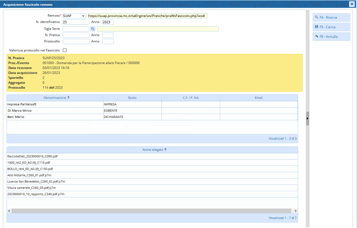The width and height of the screenshot is (357, 228).
Task: Select the Impresa Palitalsoft row
Action: click(x=55, y=104)
